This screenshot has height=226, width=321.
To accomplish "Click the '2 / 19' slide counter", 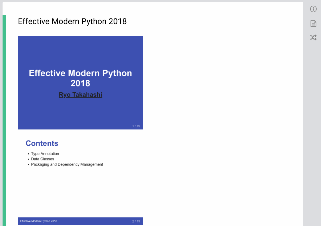I will 136,221.
